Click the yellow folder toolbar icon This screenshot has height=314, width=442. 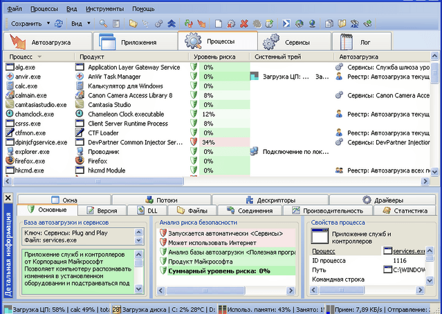[x=133, y=23]
